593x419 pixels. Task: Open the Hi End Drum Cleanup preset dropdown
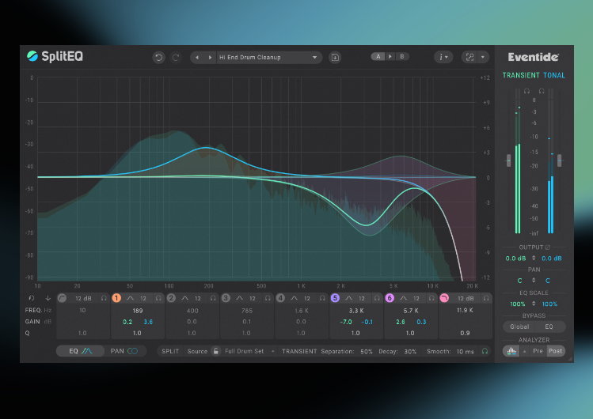coord(269,58)
